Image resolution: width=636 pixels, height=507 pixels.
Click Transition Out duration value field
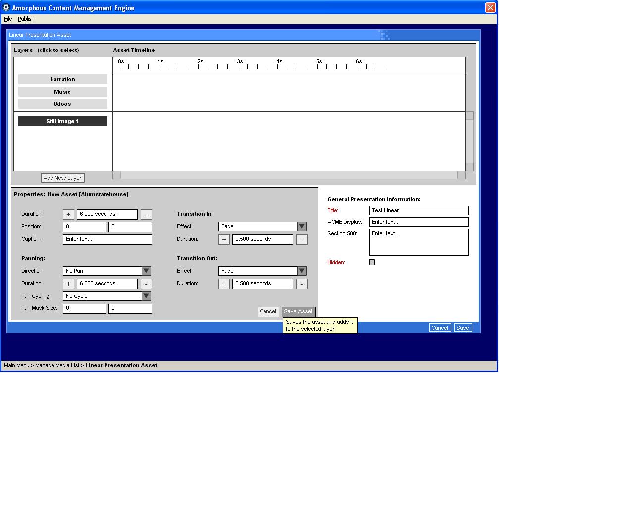pos(263,284)
